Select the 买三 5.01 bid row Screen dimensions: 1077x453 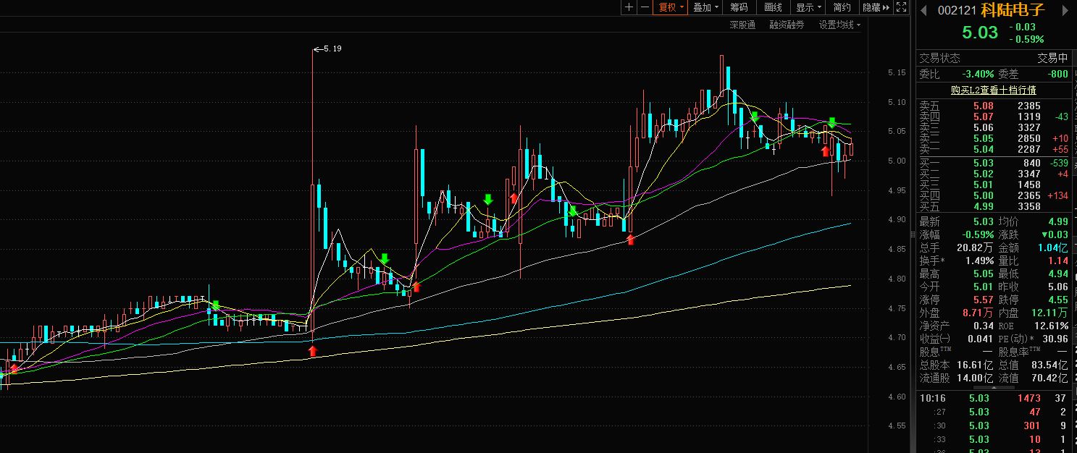[993, 185]
